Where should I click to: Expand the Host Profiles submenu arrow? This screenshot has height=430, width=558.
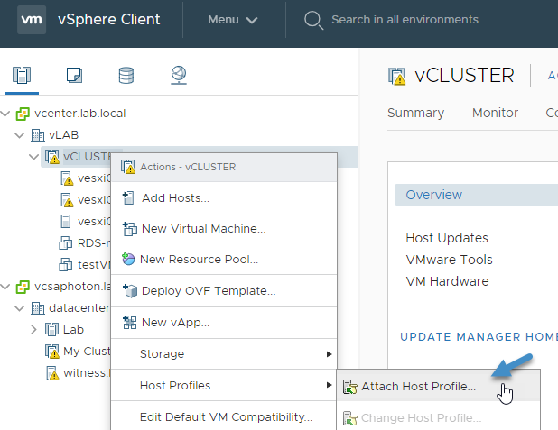[330, 385]
